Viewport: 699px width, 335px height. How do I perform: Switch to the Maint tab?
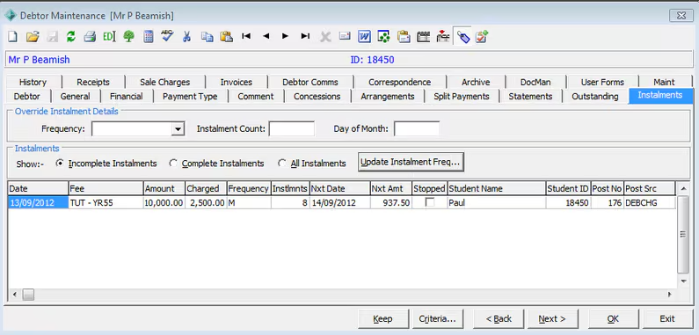pos(664,82)
